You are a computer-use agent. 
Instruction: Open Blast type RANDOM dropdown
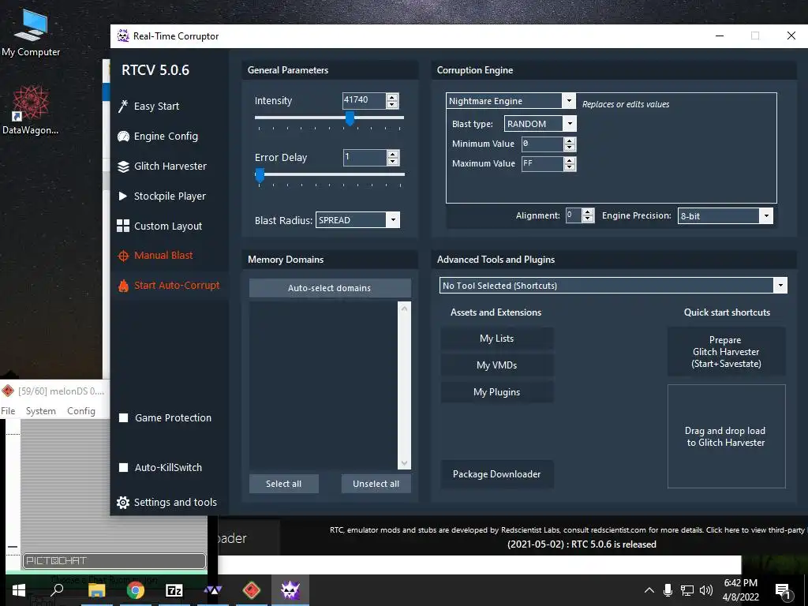tap(570, 124)
